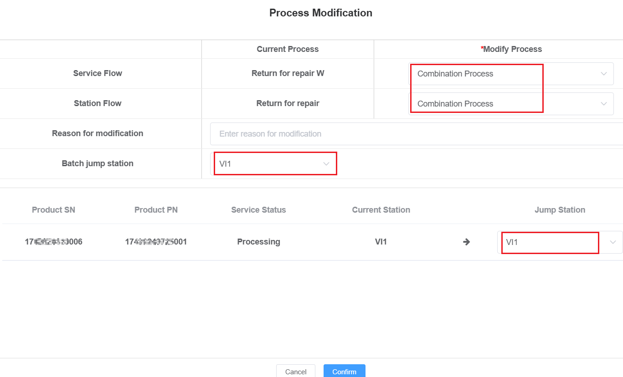The image size is (623, 377).
Task: Click the Service Status column header
Action: pos(258,210)
